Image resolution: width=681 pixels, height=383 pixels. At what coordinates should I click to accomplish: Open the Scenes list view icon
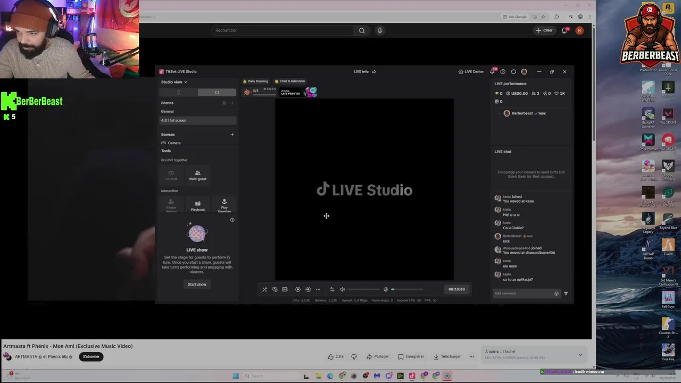click(x=224, y=103)
